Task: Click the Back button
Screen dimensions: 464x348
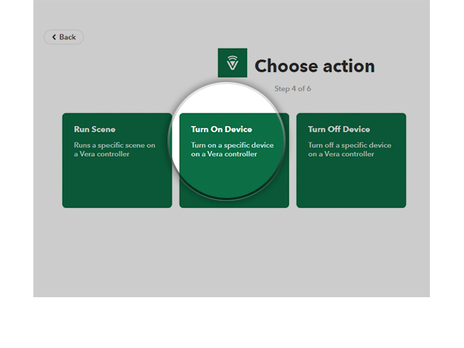Action: (64, 37)
